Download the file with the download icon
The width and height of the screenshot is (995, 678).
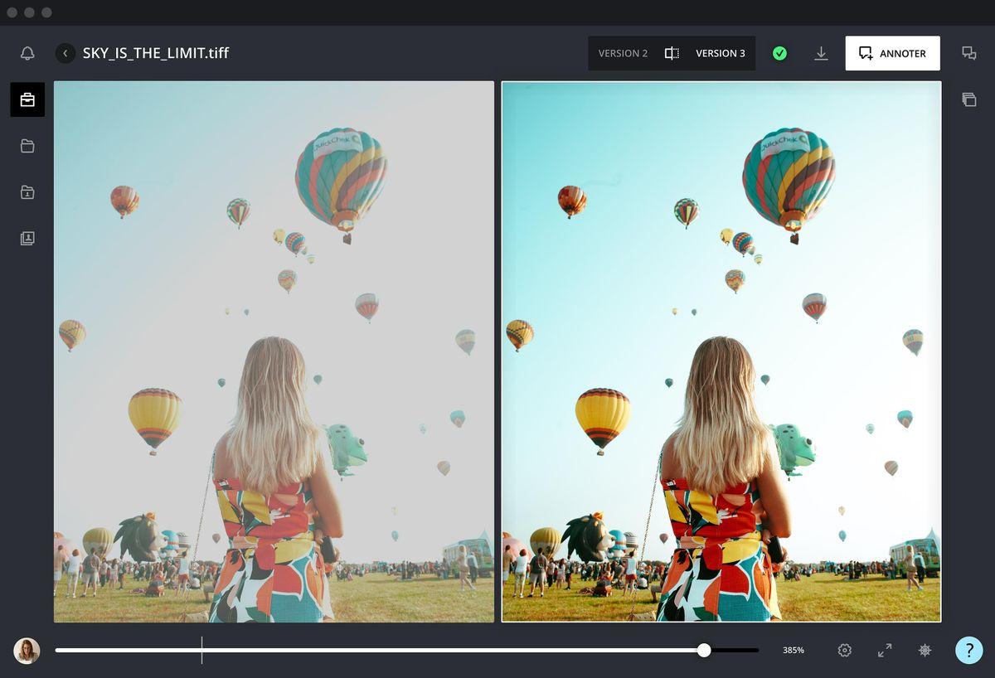pos(821,53)
